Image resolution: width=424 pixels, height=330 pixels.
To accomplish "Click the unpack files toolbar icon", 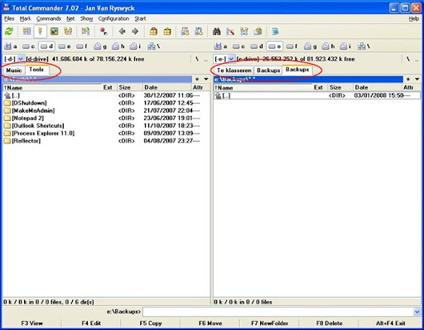I will 167,32.
